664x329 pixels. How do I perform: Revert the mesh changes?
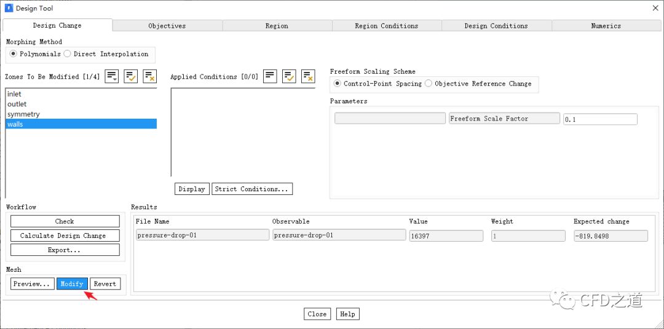tap(105, 283)
